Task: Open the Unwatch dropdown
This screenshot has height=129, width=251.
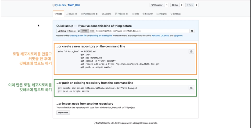Action: pyautogui.click(x=157, y=5)
